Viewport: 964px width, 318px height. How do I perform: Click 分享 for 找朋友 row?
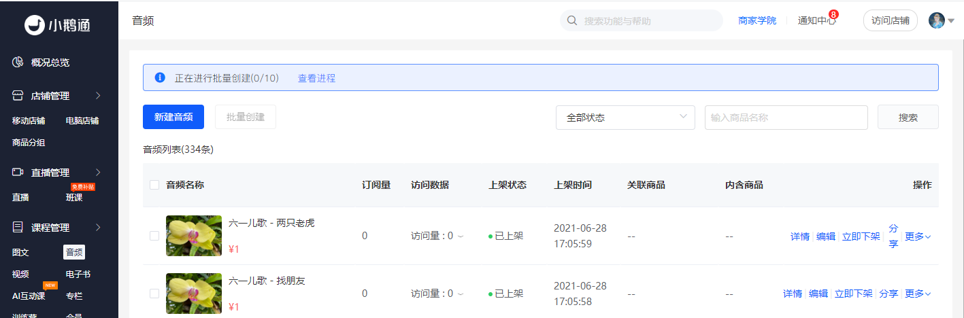[x=888, y=294]
